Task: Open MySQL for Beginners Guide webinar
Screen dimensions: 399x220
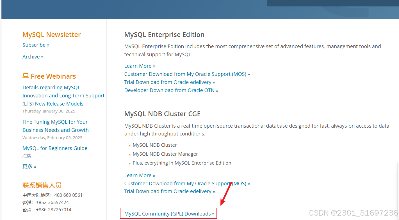Action: click(x=55, y=148)
